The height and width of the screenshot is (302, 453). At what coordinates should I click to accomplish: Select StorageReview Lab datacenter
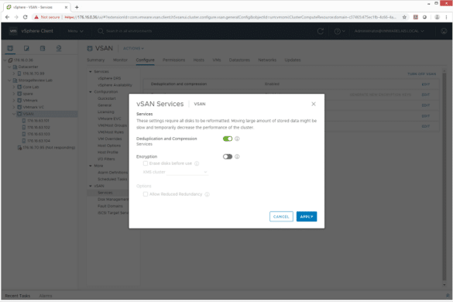click(x=36, y=81)
